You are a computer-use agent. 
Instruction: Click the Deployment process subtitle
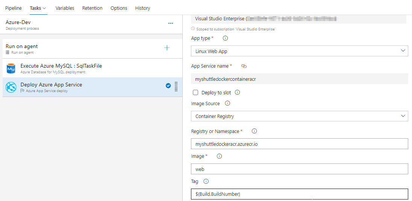(22, 29)
